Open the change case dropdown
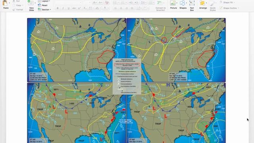Image resolution: width=254 pixels, height=143 pixels. tap(98, 8)
